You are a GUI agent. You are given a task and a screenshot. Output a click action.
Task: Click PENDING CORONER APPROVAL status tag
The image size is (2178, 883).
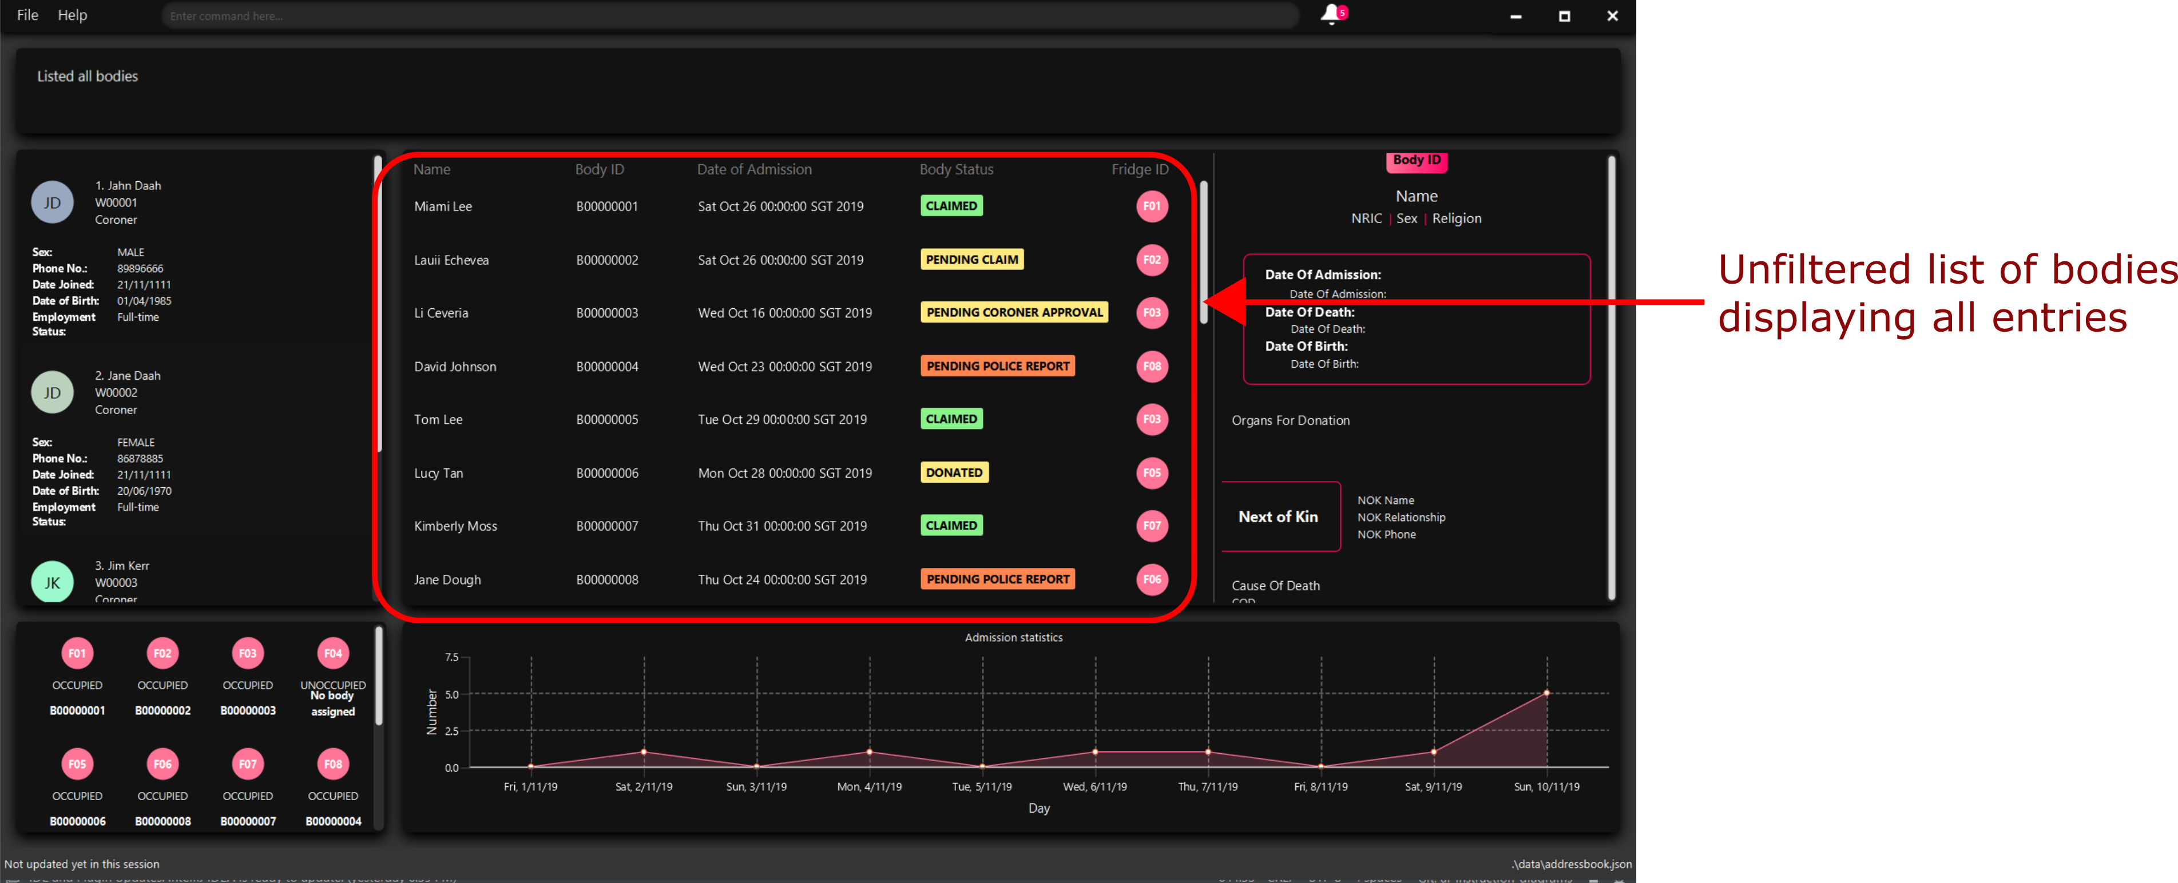point(1014,313)
